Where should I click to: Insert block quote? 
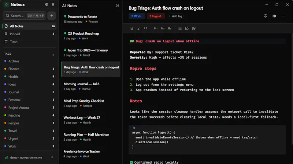click(194, 28)
